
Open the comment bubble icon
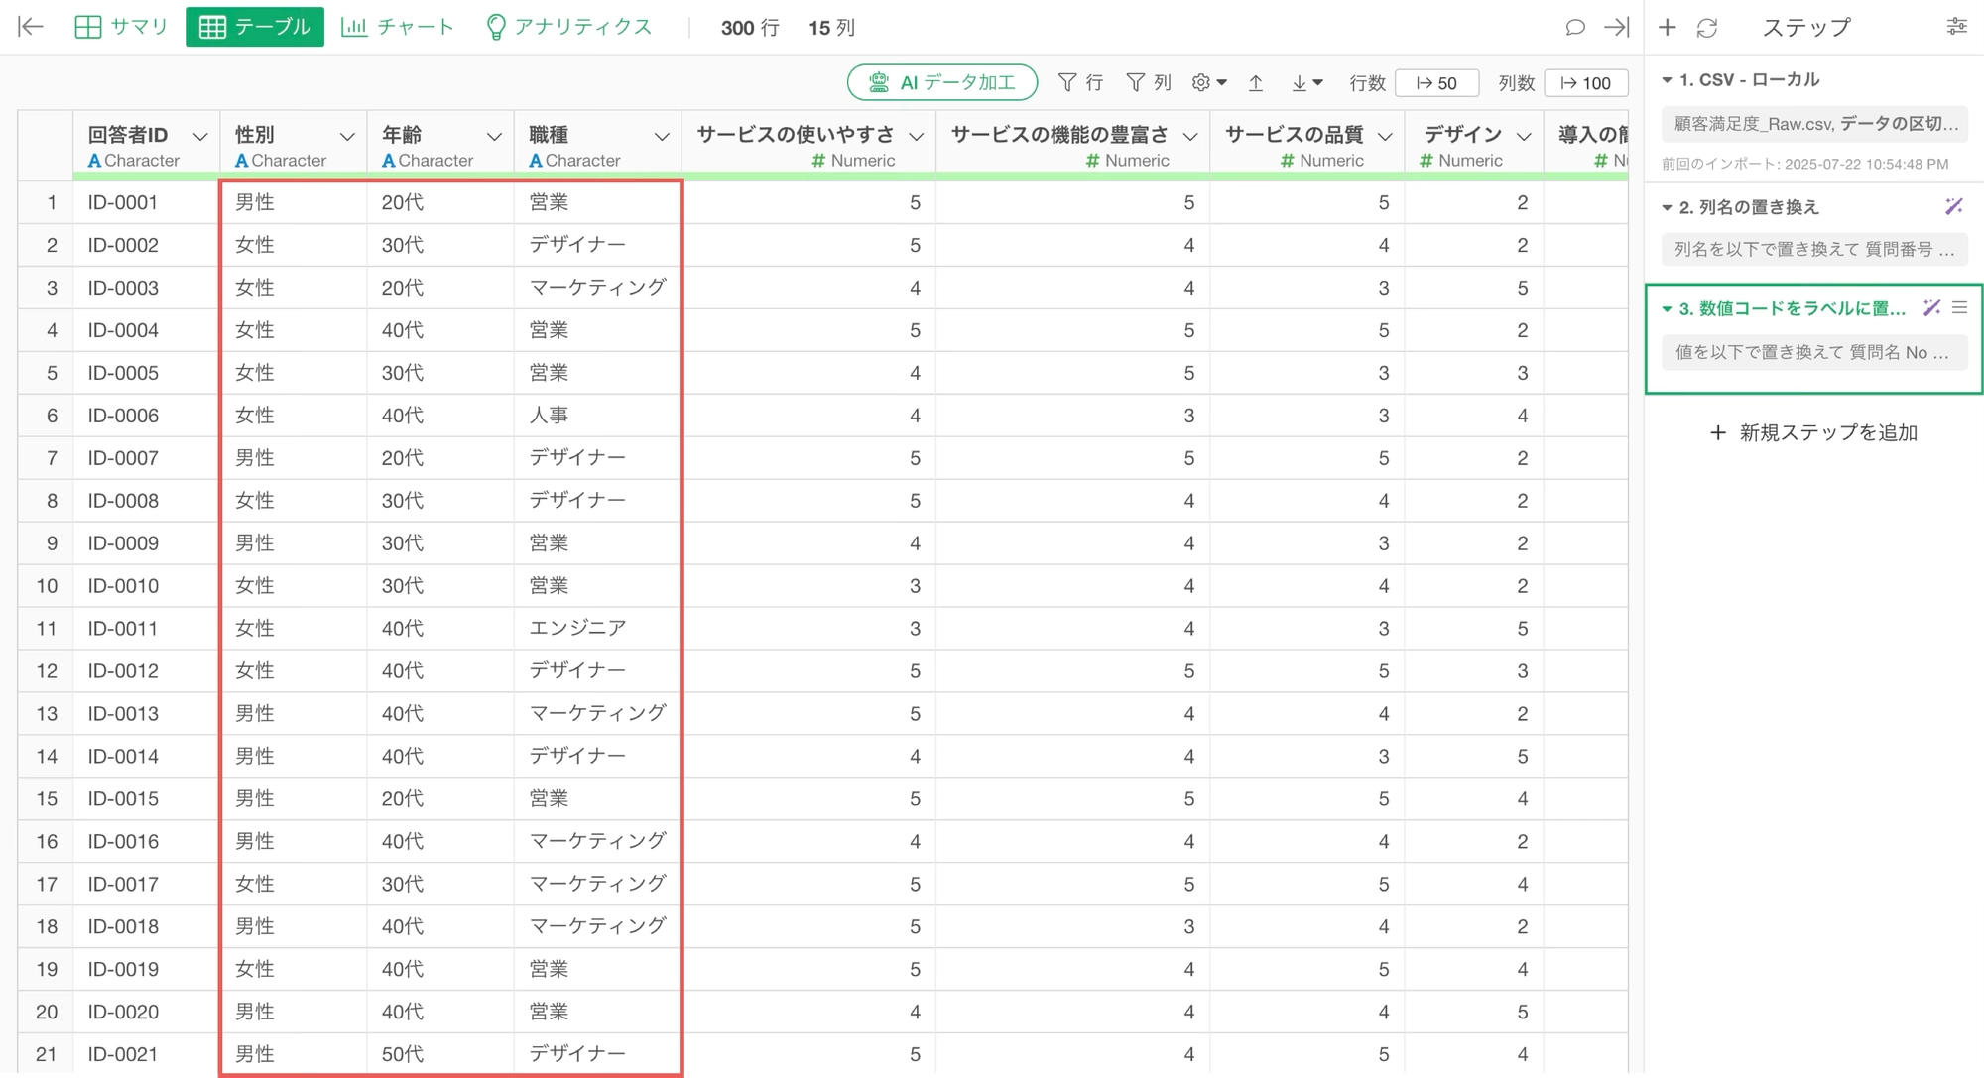1574,27
